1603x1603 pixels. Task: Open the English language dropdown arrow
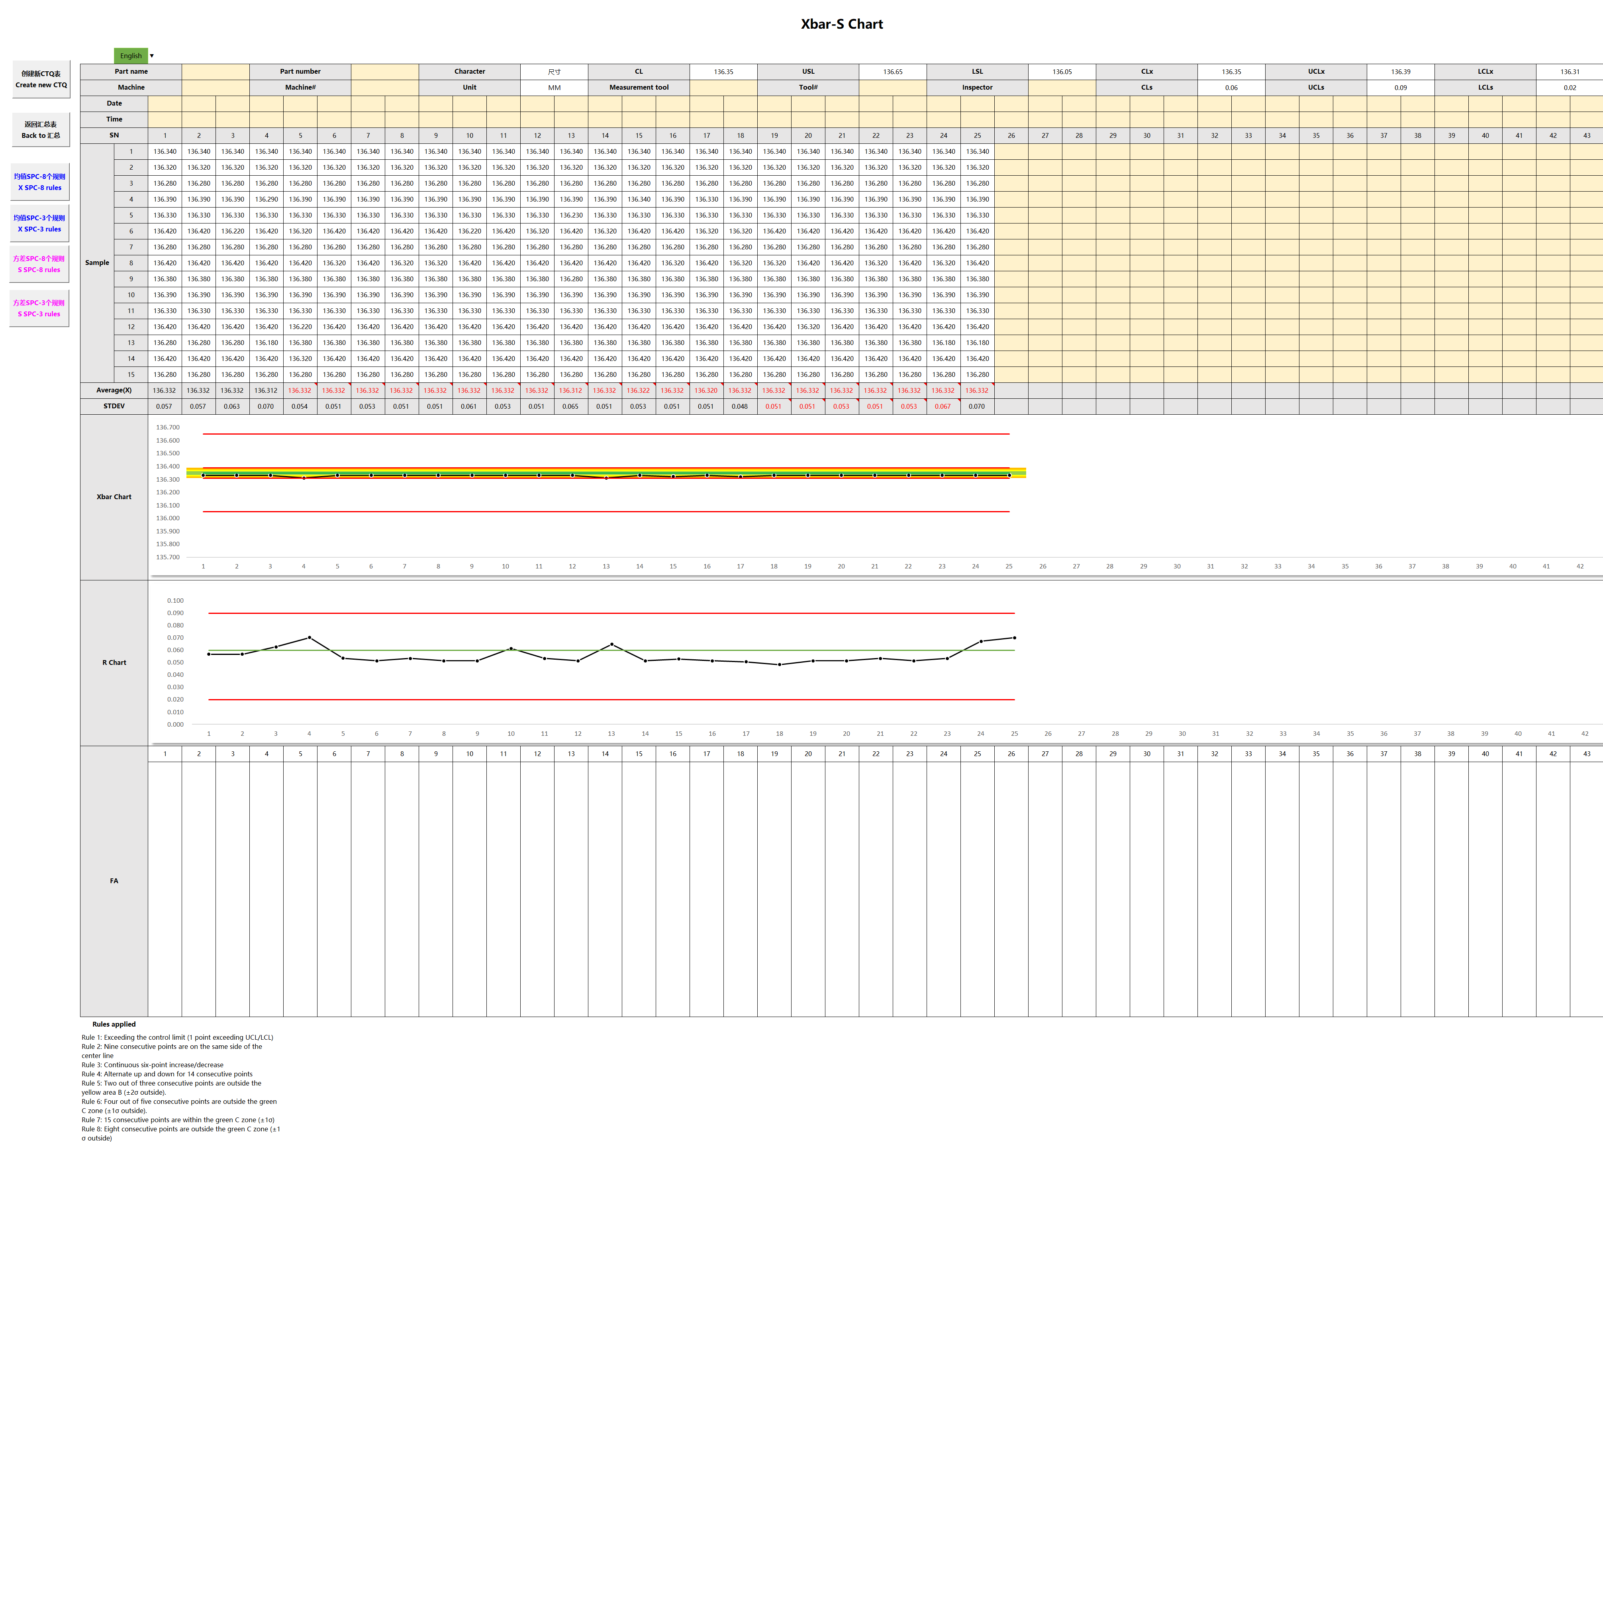coord(152,56)
